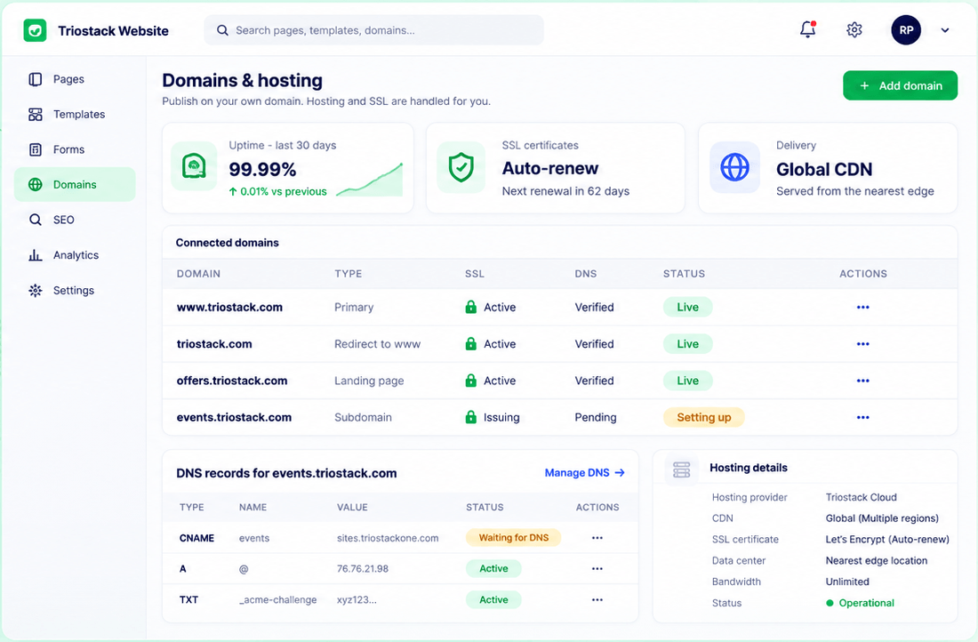Click the Operational status indicator
This screenshot has height=642, width=978.
point(860,603)
